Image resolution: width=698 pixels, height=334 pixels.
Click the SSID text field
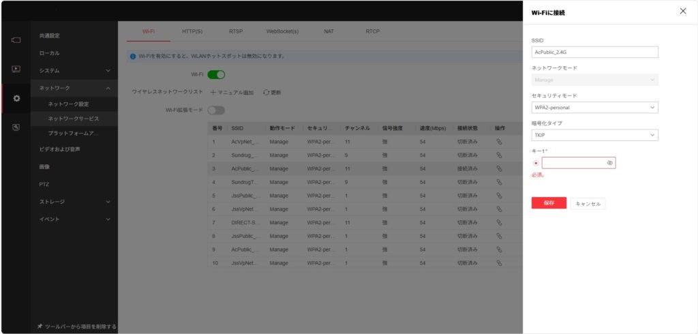[x=594, y=52]
